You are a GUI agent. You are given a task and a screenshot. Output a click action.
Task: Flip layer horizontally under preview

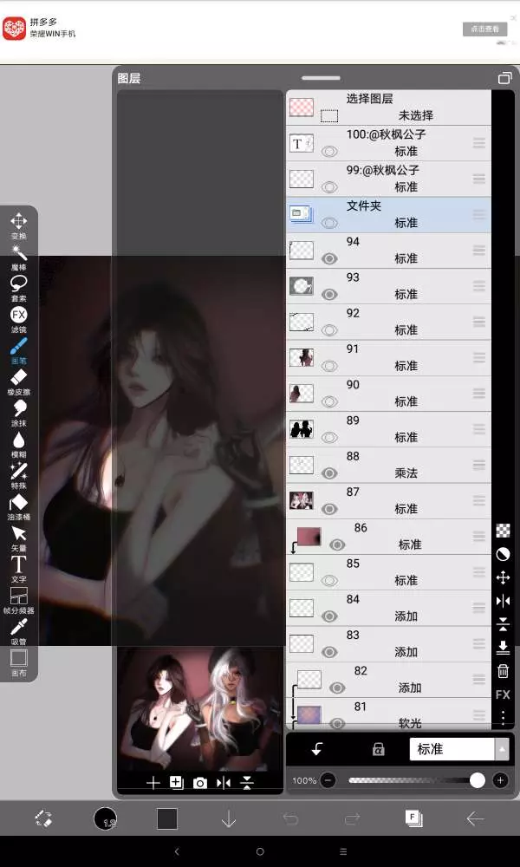tap(224, 783)
